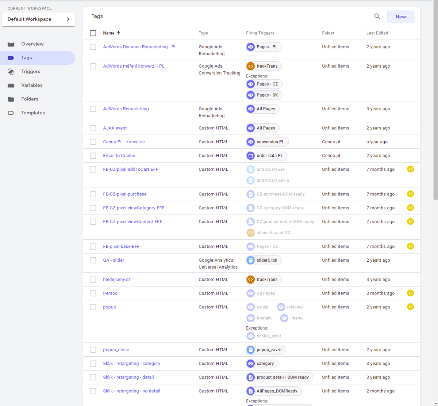Viewport: 438px width, 406px height.
Task: Click the Triggers sidebar icon
Action: click(x=11, y=72)
